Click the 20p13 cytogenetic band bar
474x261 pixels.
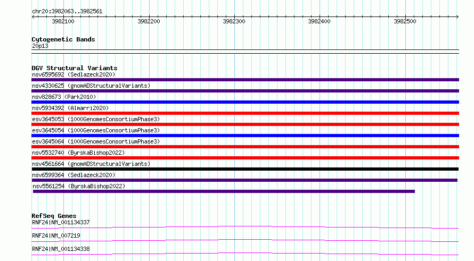245,52
